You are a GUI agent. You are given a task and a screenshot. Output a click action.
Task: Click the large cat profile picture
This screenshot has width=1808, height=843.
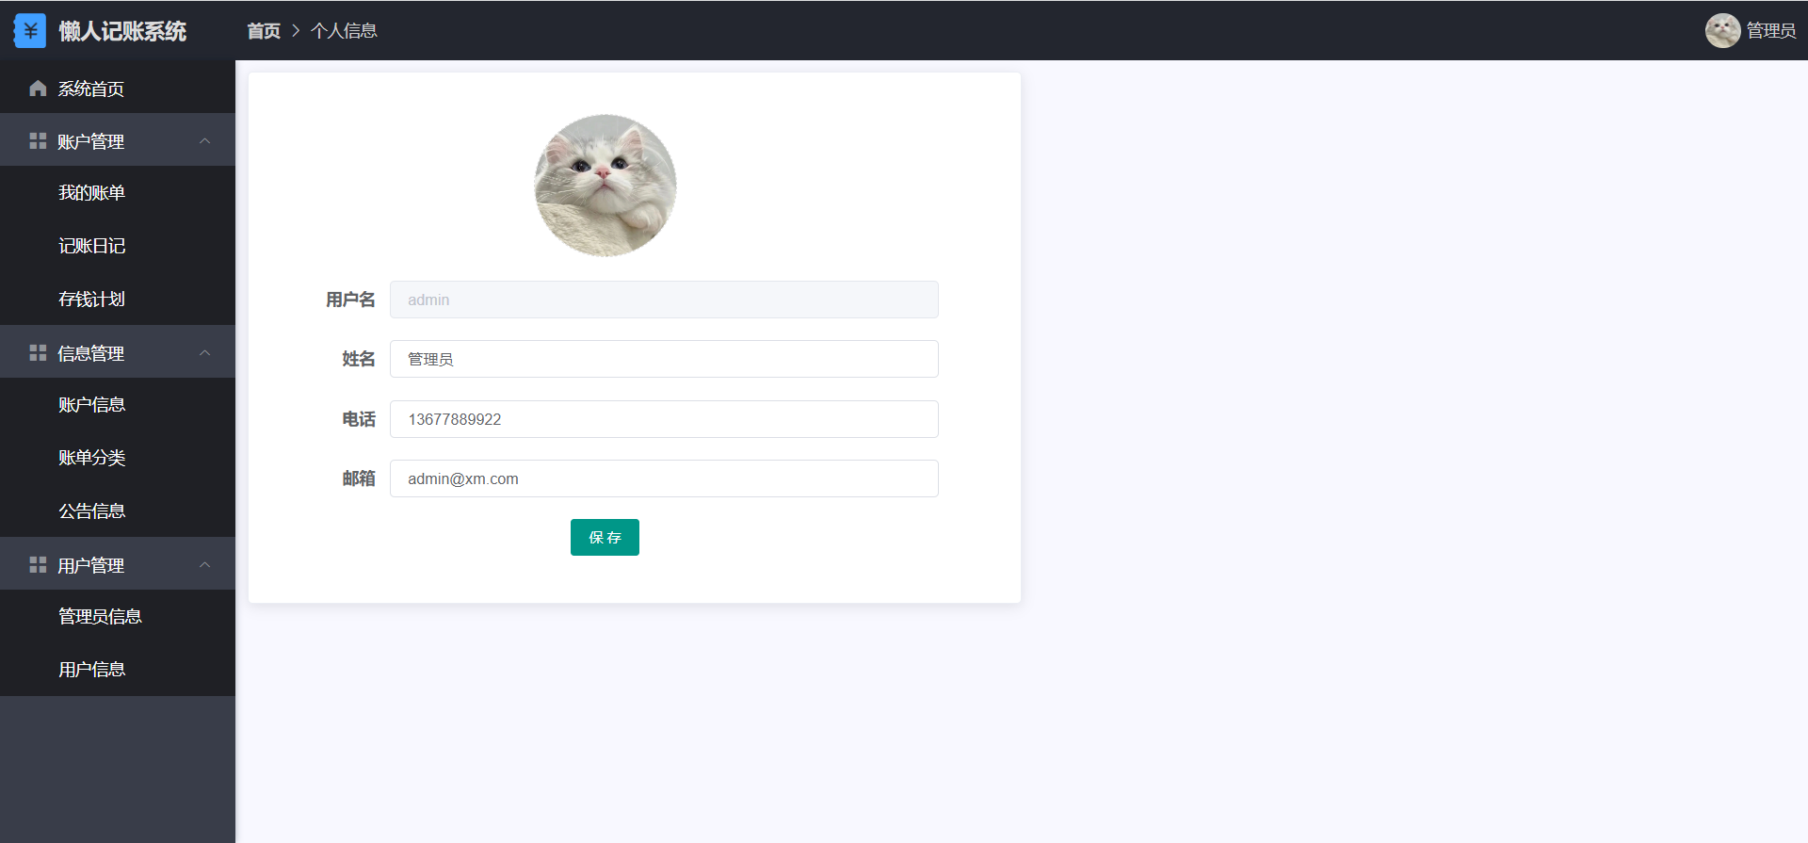[x=605, y=186]
